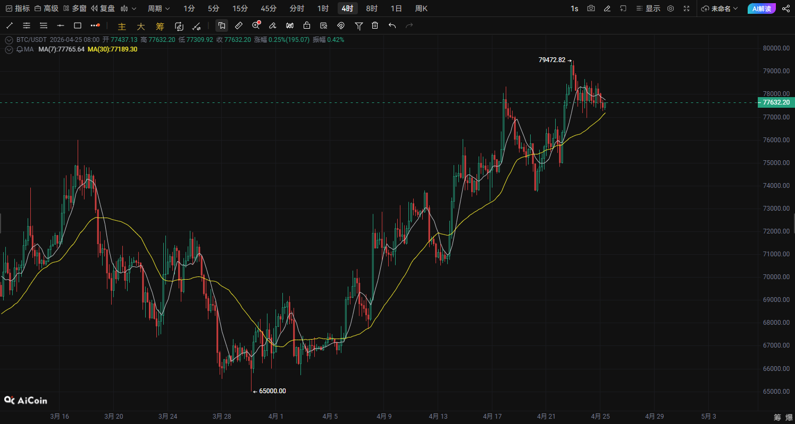Select the 15分 timeframe tab
This screenshot has width=795, height=424.
(x=240, y=8)
